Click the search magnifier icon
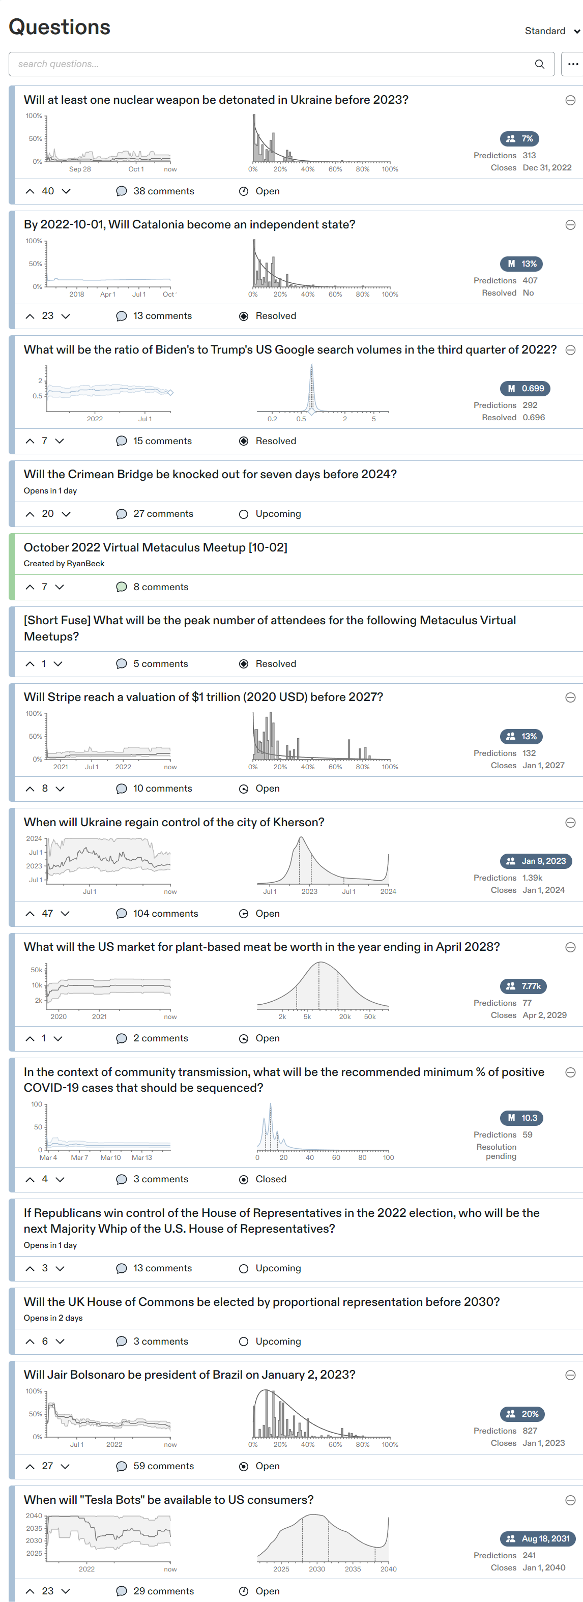Screen dimensions: 583x1602 click(x=539, y=64)
